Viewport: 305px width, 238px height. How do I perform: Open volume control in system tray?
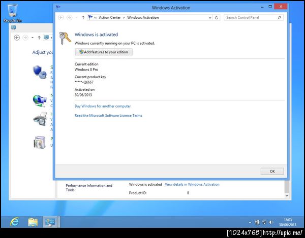[x=271, y=222]
